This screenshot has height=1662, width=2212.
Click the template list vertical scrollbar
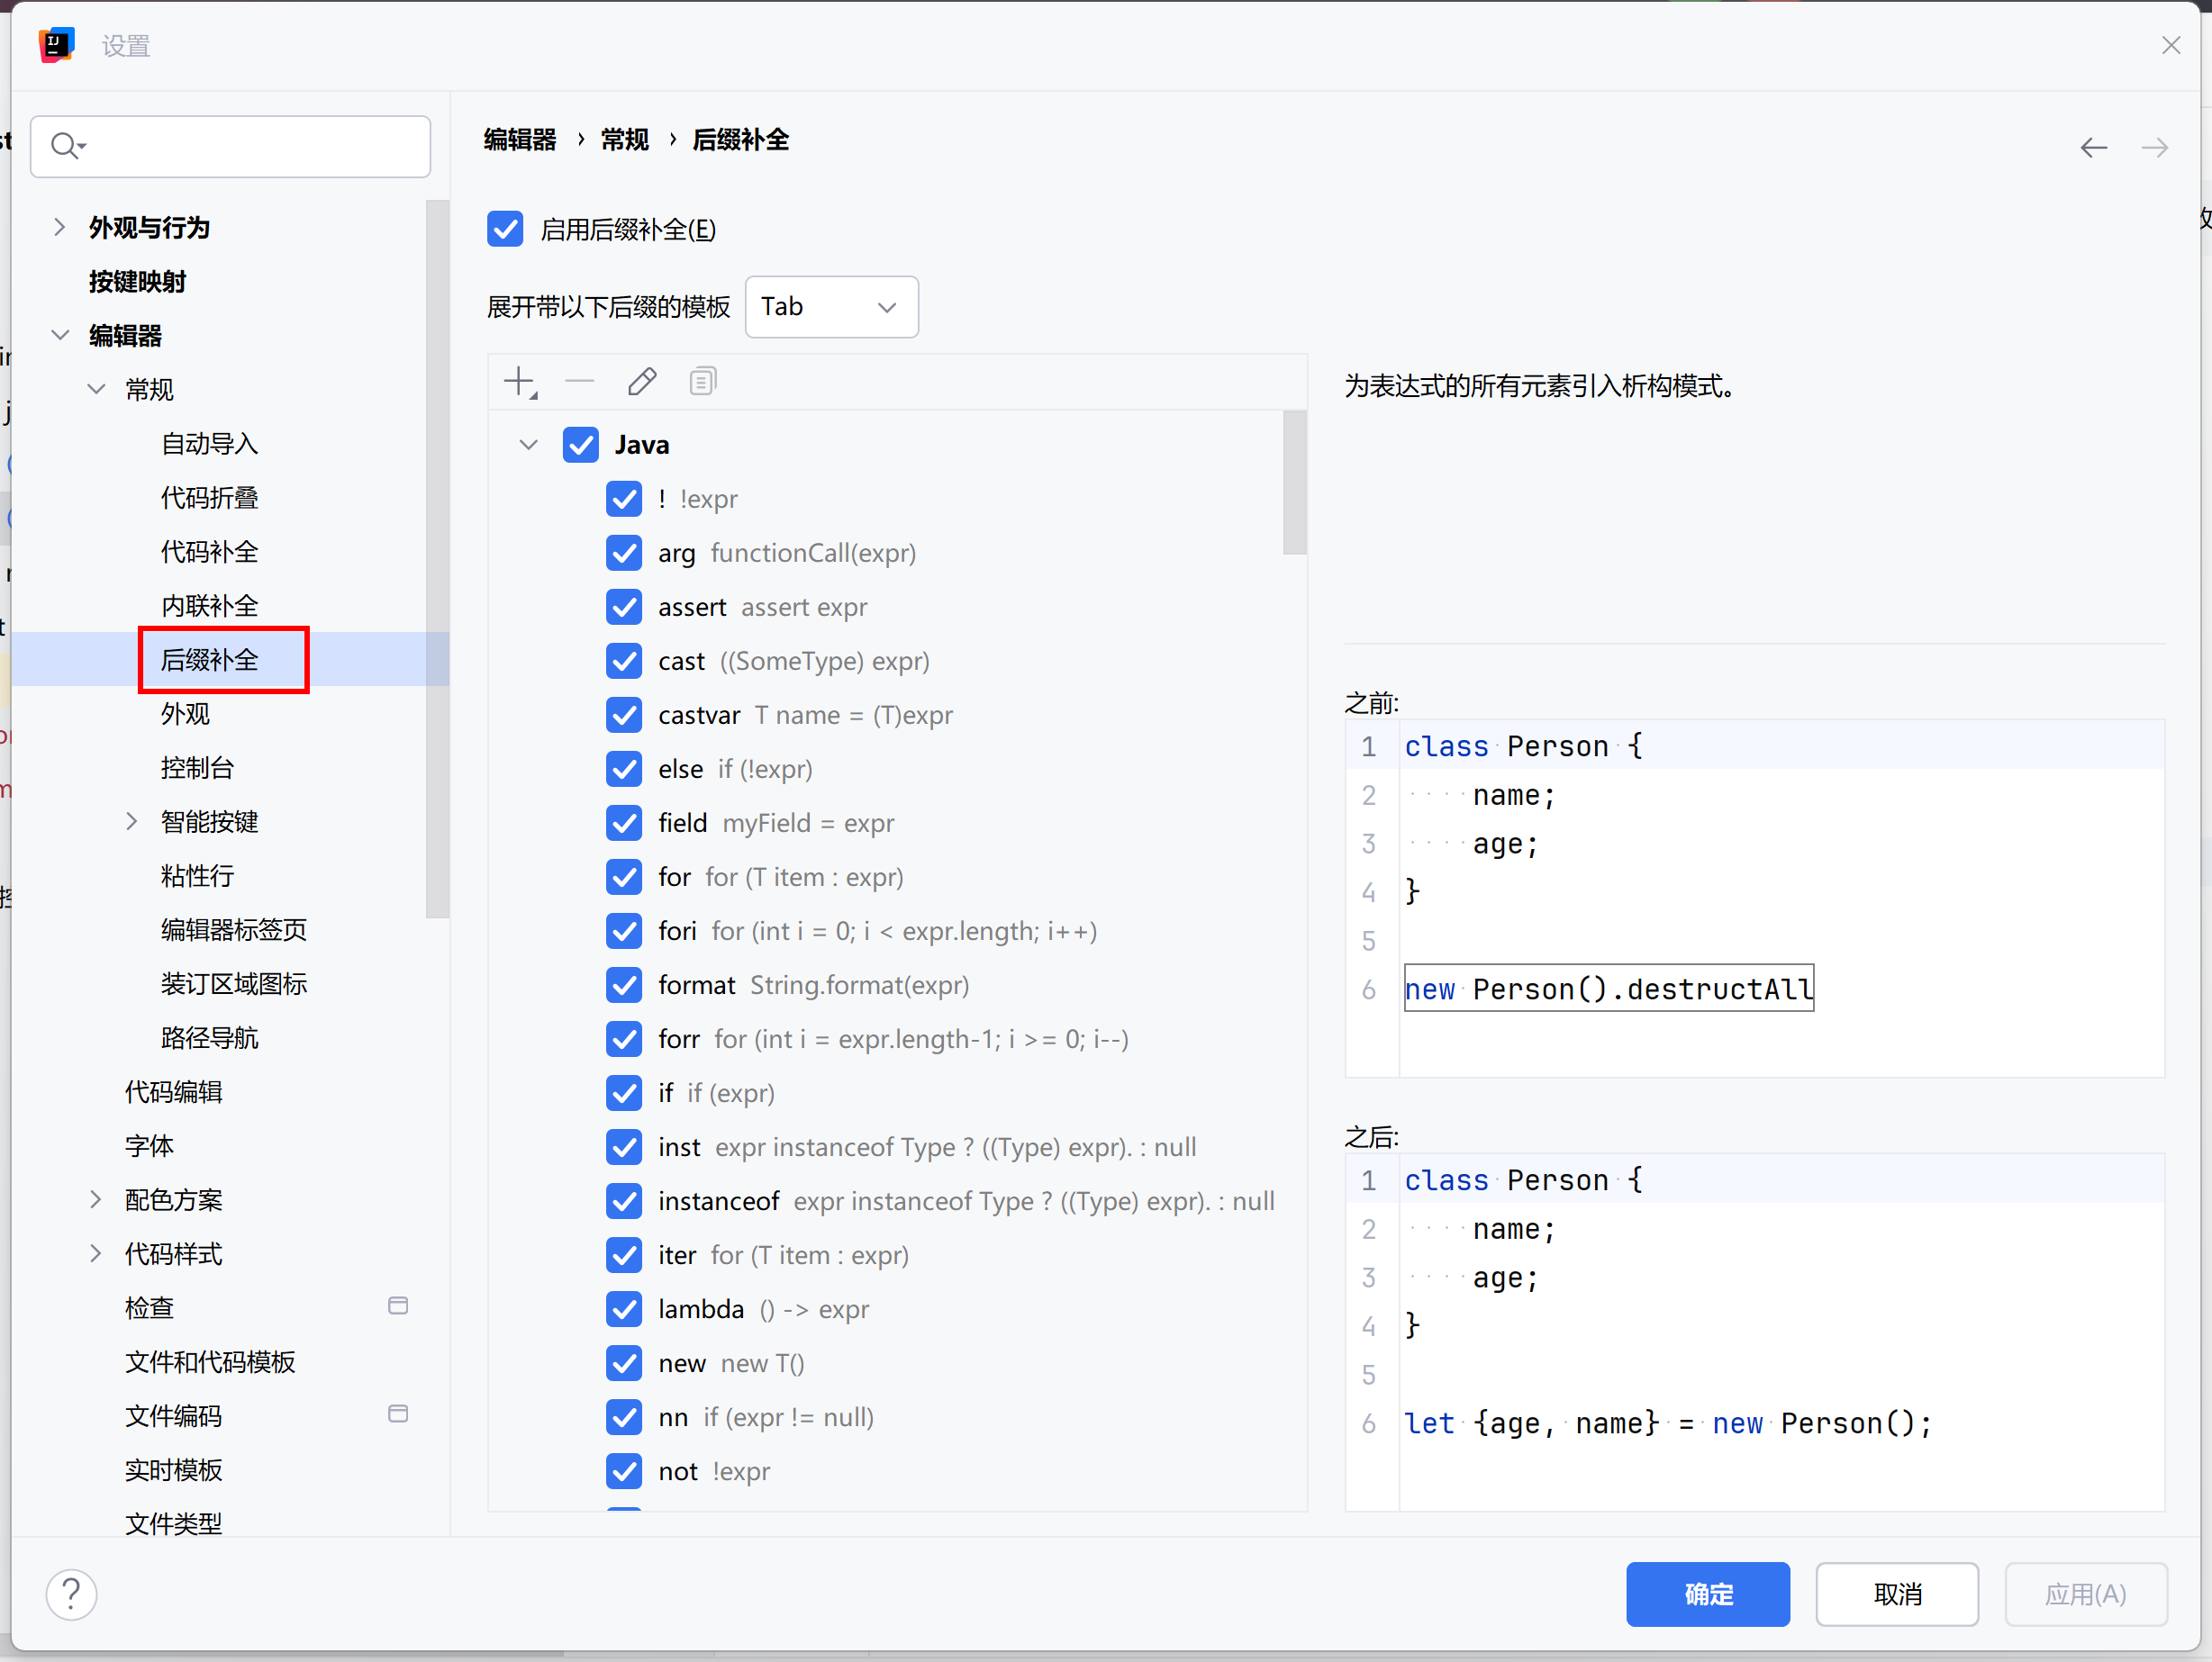click(x=1294, y=483)
